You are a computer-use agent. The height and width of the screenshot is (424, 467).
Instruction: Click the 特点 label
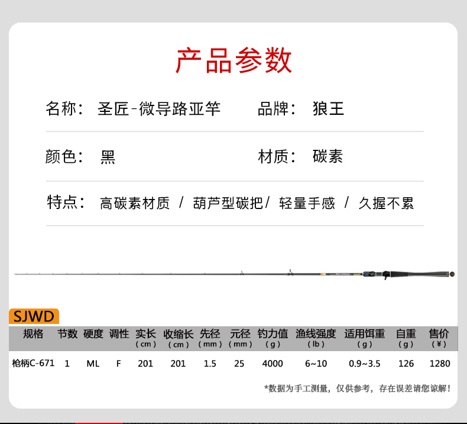[66, 203]
